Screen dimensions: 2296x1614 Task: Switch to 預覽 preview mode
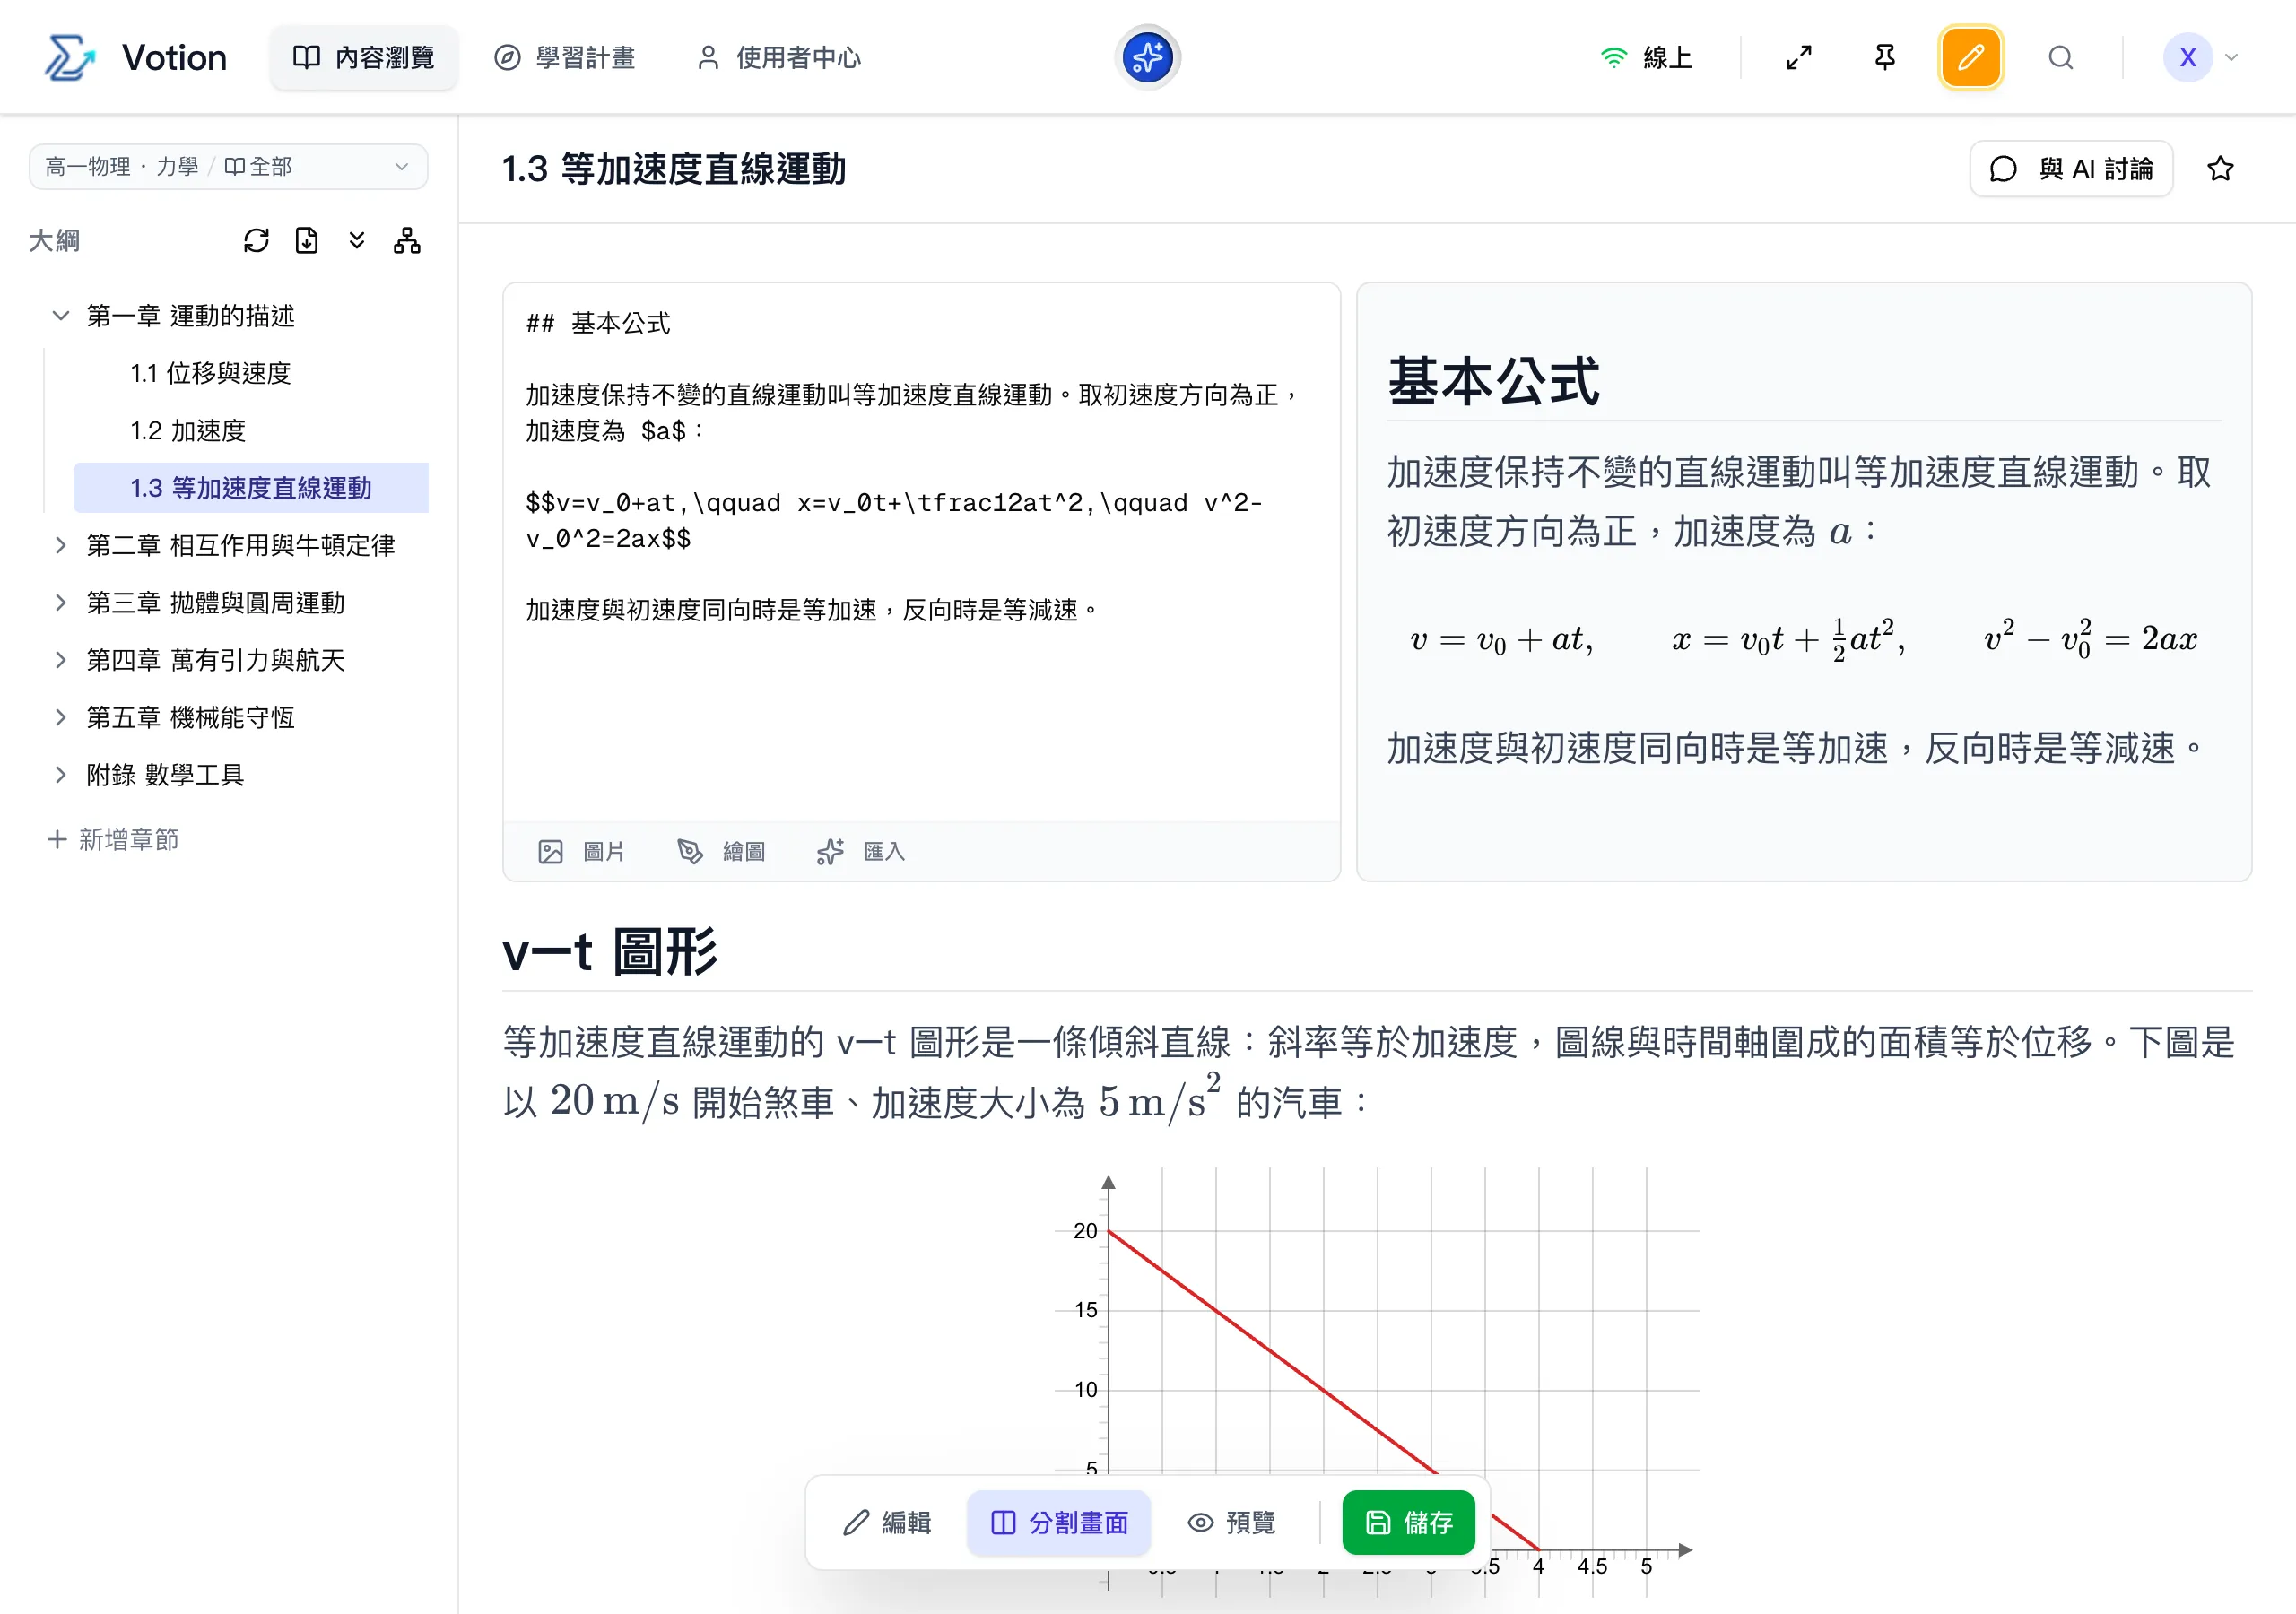click(1231, 1522)
